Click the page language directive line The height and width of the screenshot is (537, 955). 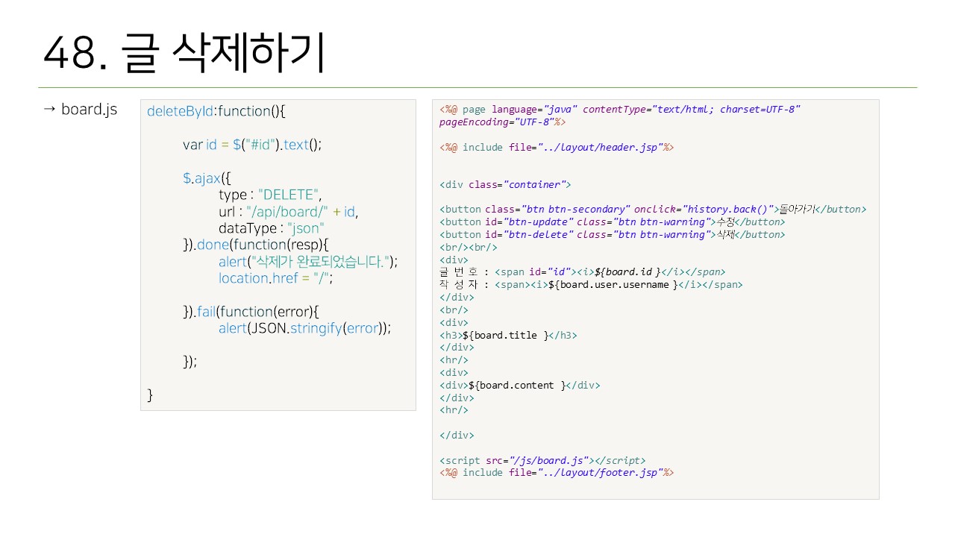(x=620, y=110)
